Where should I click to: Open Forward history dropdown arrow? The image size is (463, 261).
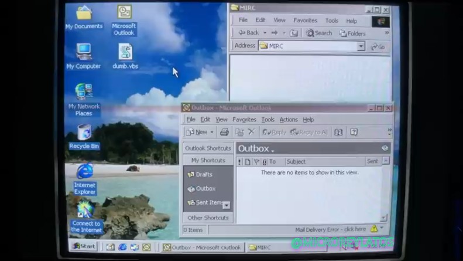pyautogui.click(x=284, y=33)
